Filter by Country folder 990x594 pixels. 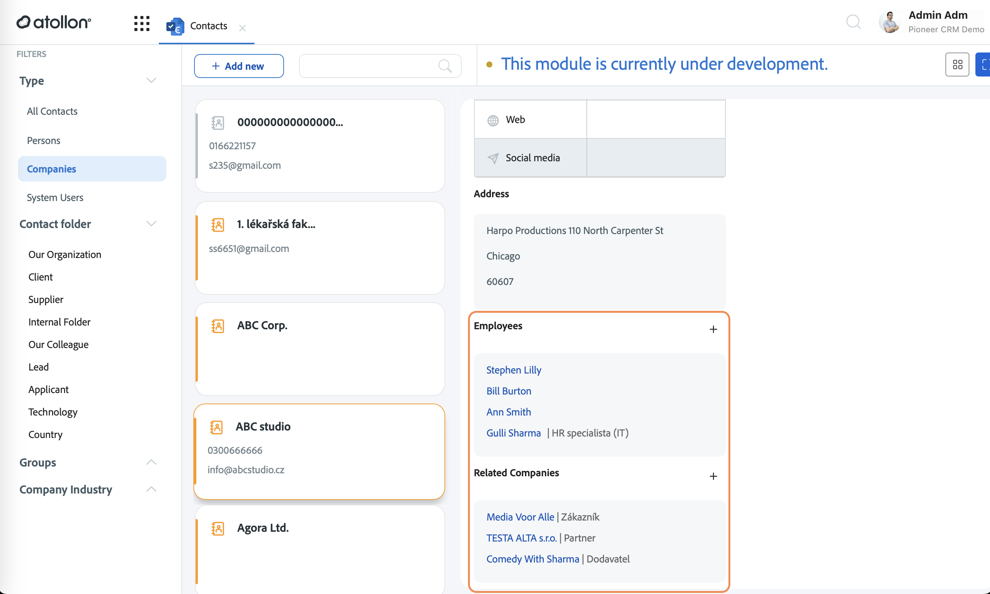(x=45, y=434)
